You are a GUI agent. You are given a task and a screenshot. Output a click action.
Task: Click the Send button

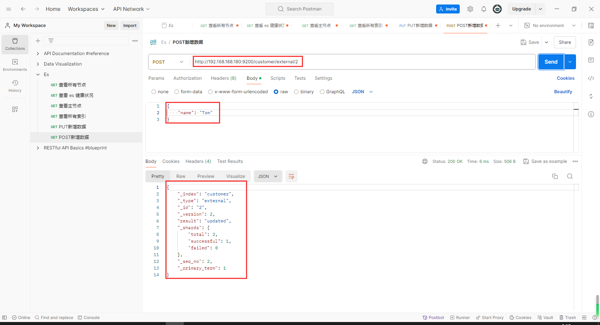click(551, 62)
